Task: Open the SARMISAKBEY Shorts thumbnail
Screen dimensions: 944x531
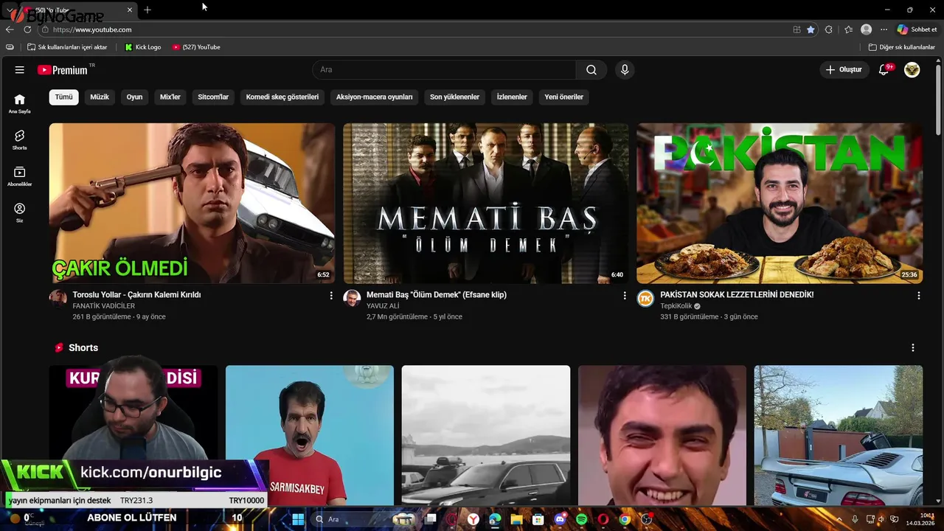Action: pos(310,435)
